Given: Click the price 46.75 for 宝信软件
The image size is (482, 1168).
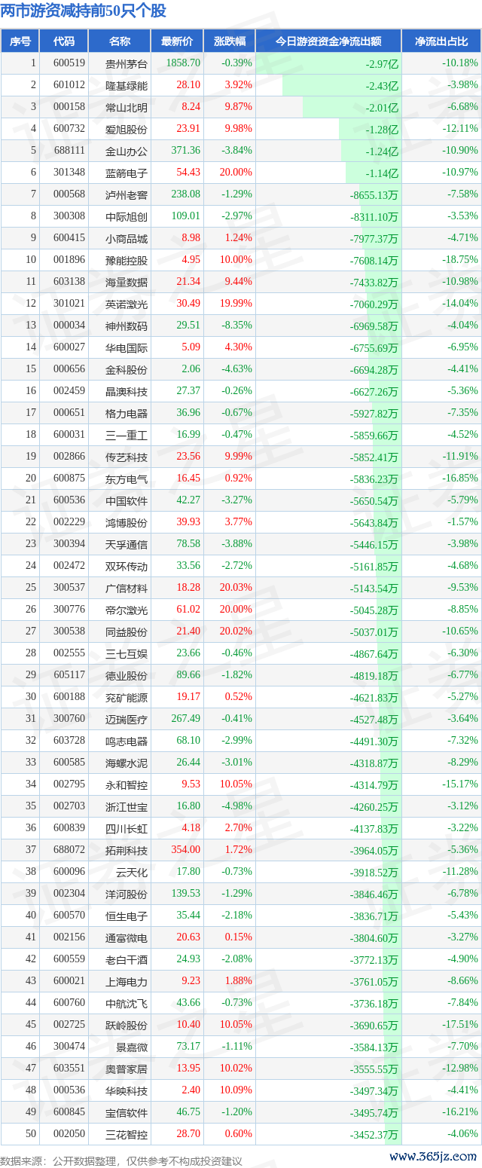Looking at the screenshot, I should pyautogui.click(x=188, y=1112).
